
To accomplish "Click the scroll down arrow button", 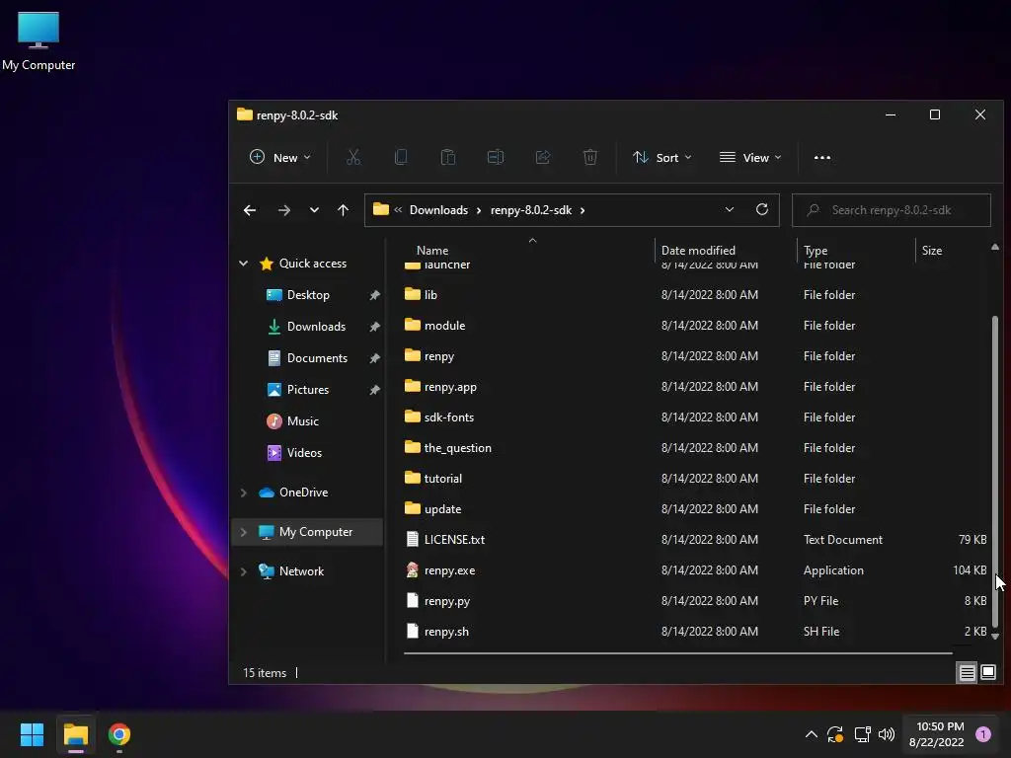I will tap(995, 637).
